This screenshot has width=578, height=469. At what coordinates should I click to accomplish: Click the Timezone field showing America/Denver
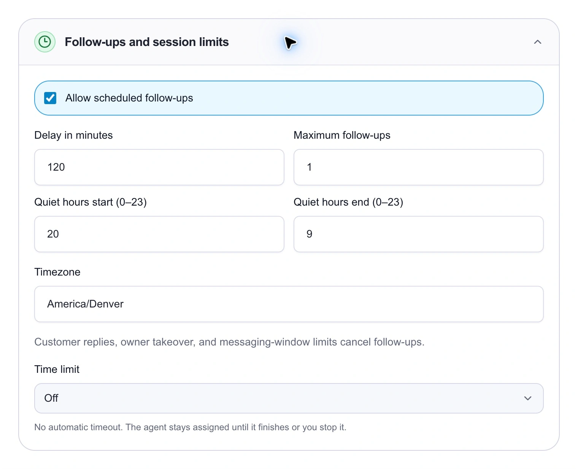(289, 304)
